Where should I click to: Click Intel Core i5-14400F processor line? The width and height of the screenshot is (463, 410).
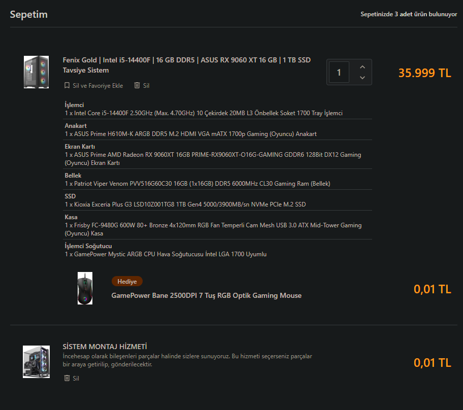(x=204, y=113)
